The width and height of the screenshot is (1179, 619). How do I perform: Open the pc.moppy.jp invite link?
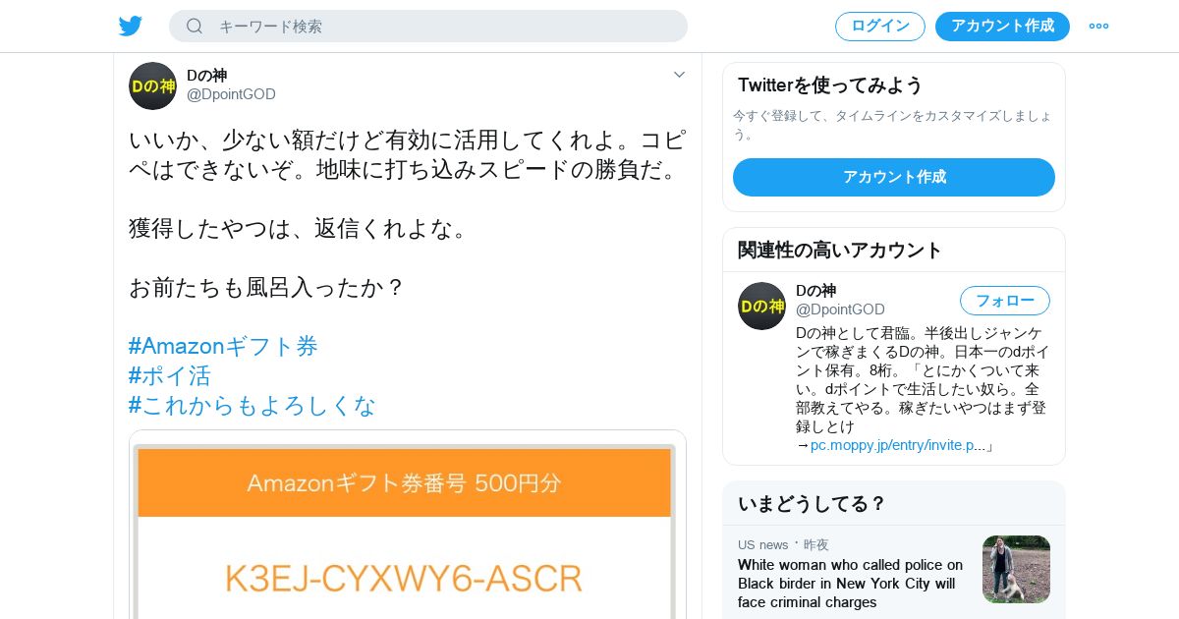pyautogui.click(x=898, y=445)
